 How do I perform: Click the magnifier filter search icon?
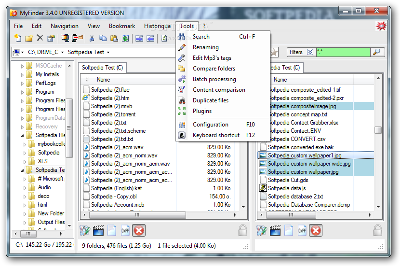(376, 52)
